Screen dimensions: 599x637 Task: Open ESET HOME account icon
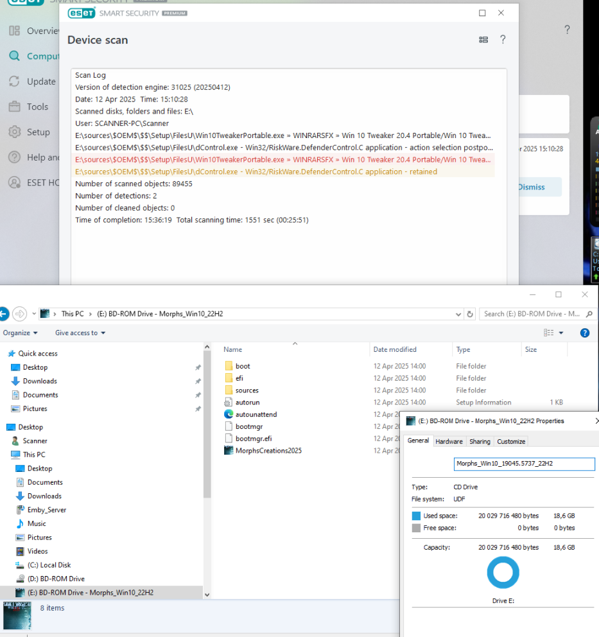click(15, 182)
